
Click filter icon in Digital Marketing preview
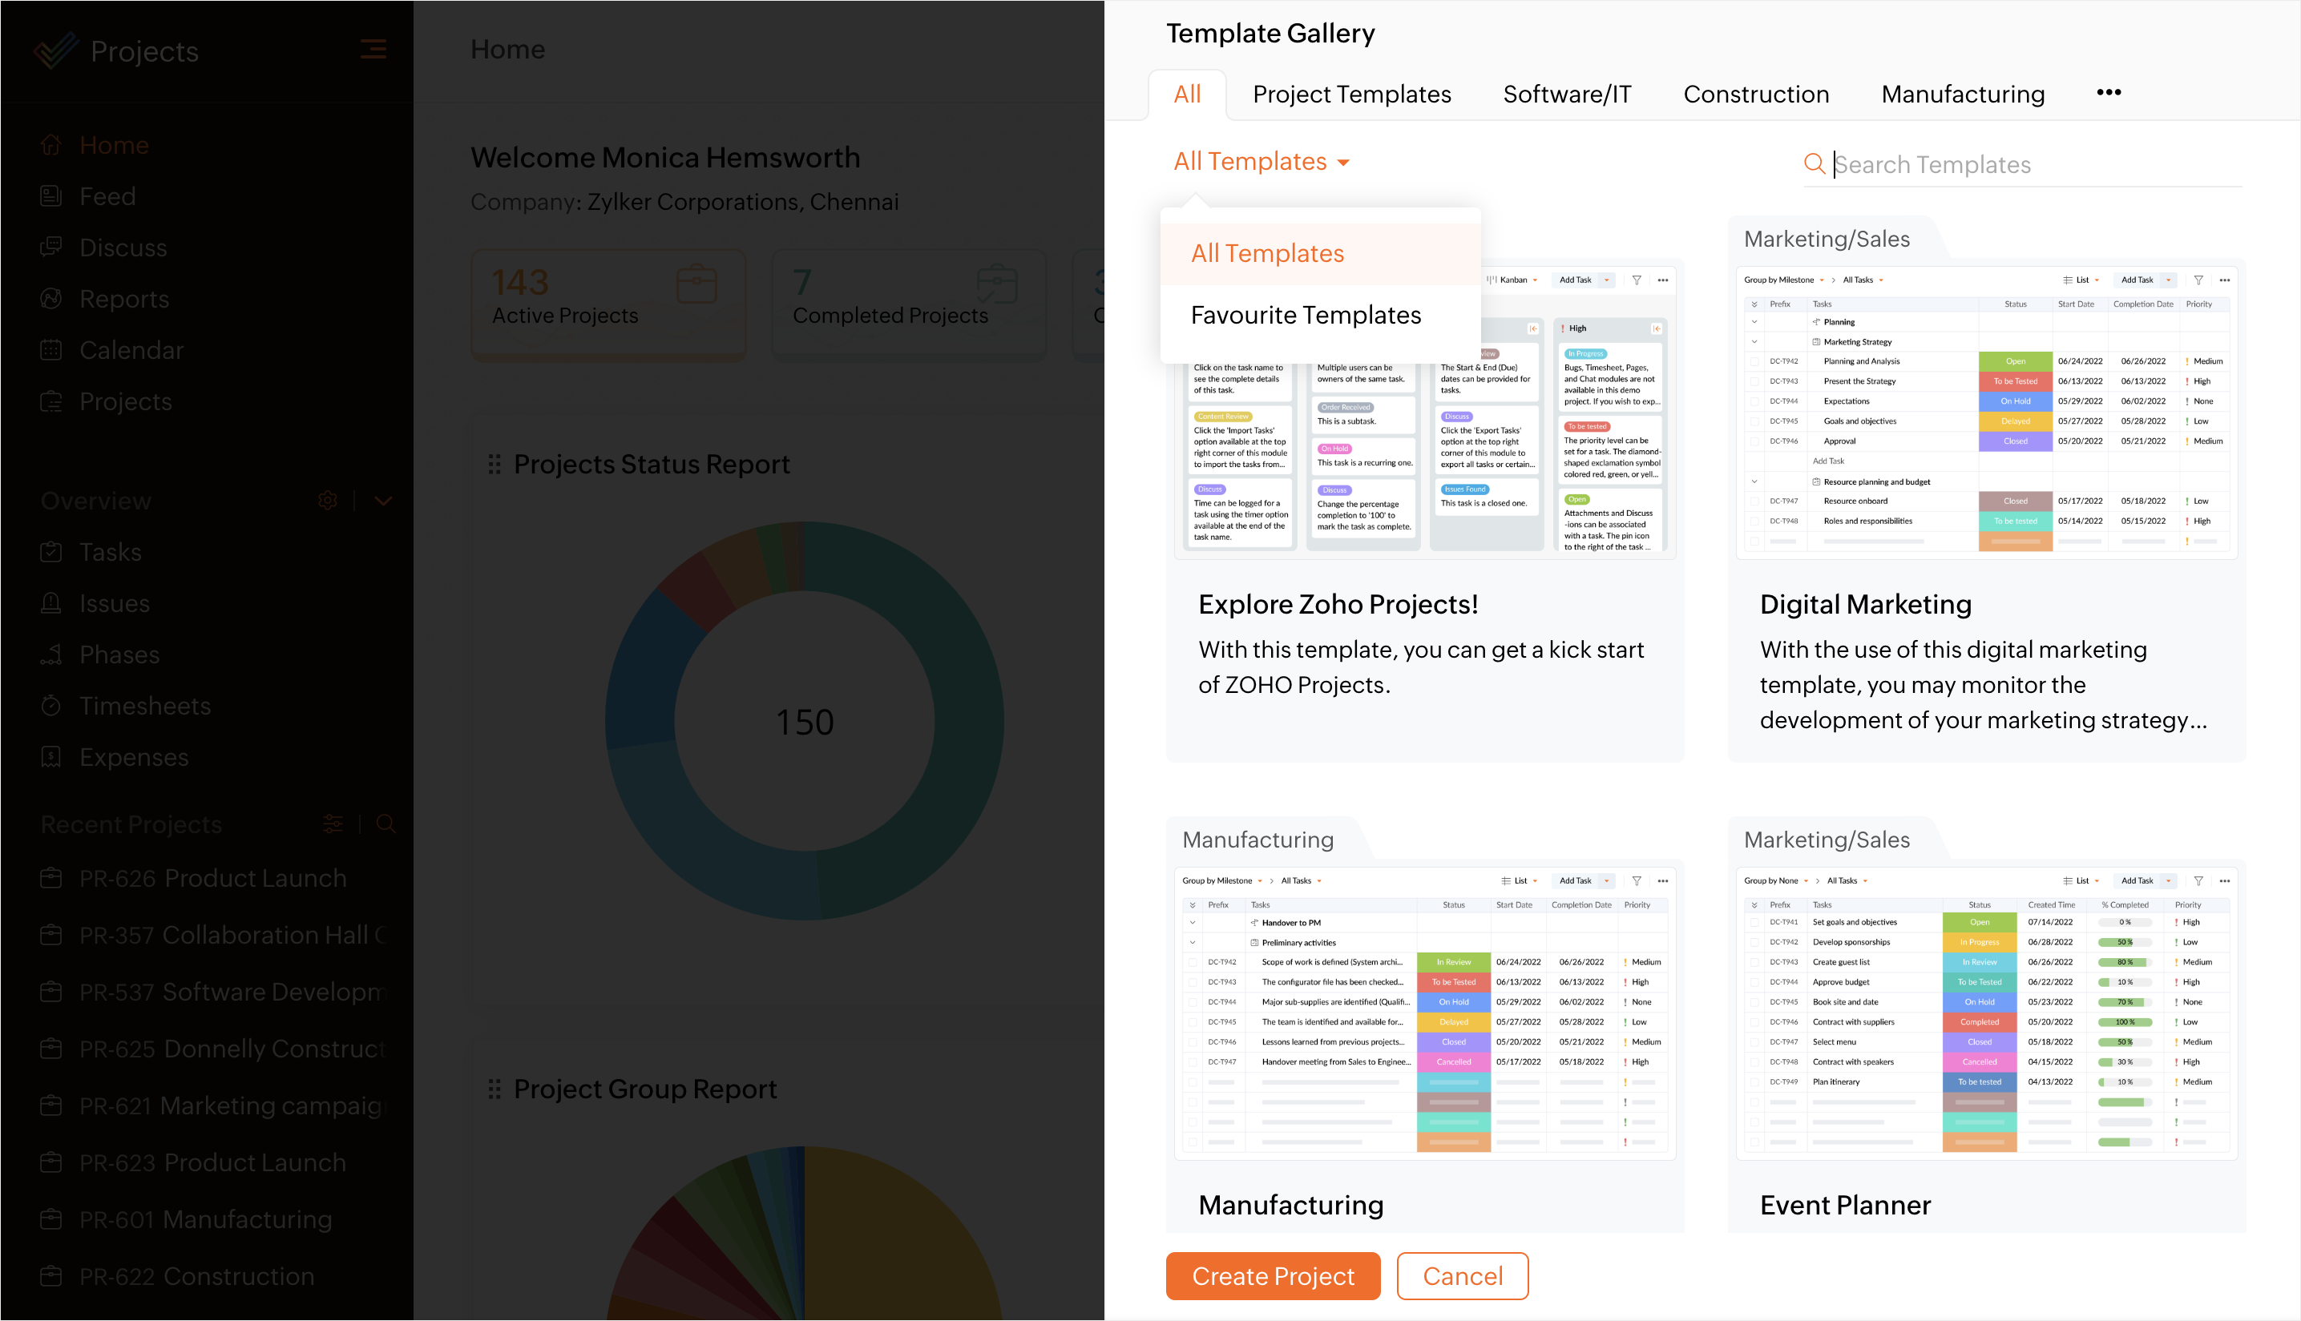coord(2198,280)
